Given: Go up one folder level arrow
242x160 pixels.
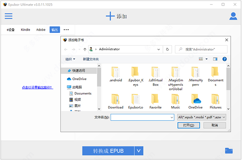Looking at the screenshot, I should coord(85,49).
